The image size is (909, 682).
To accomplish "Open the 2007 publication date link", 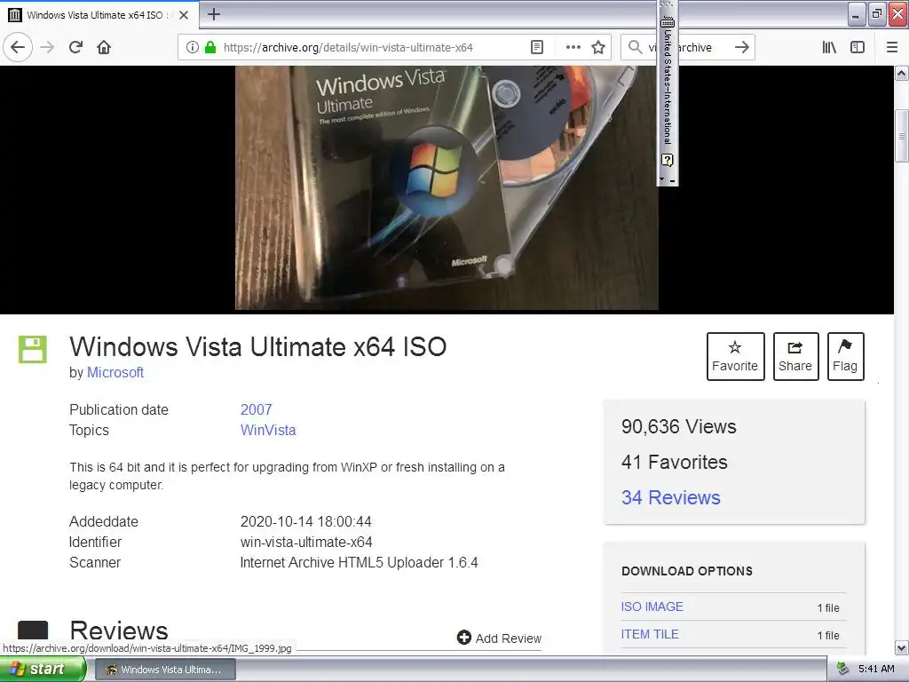I will coord(257,409).
